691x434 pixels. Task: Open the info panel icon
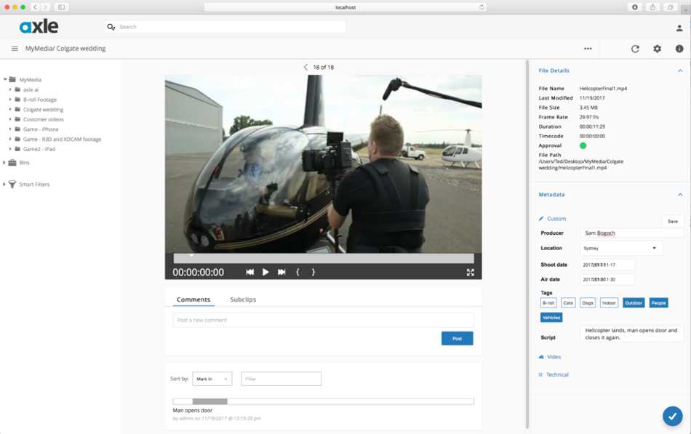tap(679, 49)
